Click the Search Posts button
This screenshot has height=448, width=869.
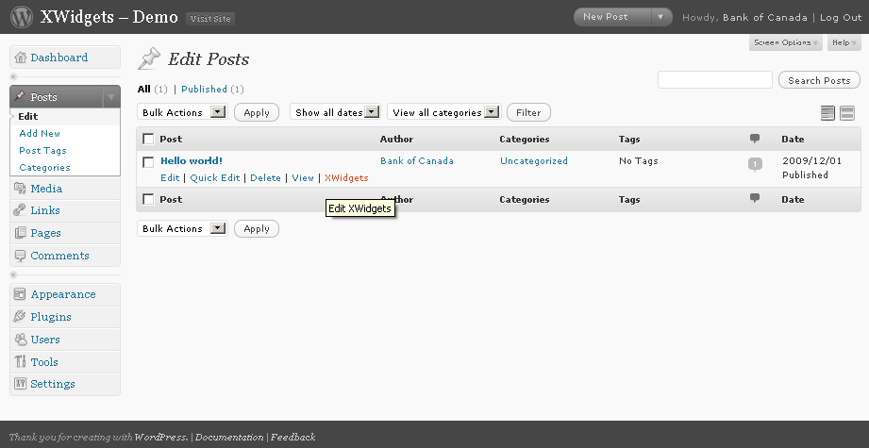[819, 80]
